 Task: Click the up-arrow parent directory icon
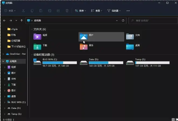[x=22, y=20]
